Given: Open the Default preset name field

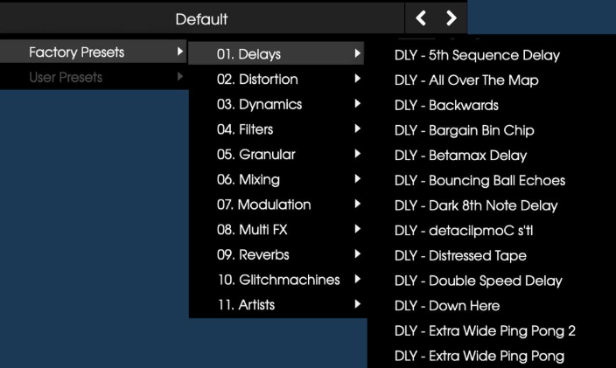Looking at the screenshot, I should (201, 17).
